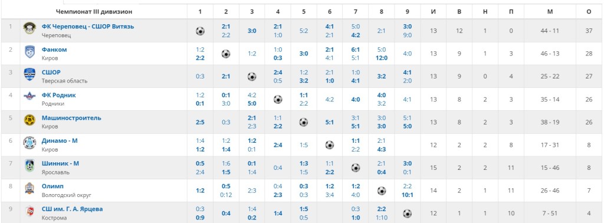
Task: Click the soccer ball in Фанком row
Action: tap(226, 54)
